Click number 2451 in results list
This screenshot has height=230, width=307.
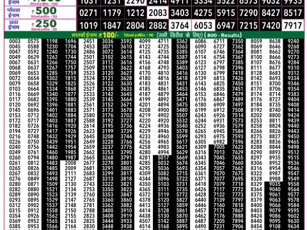[x=89, y=41]
